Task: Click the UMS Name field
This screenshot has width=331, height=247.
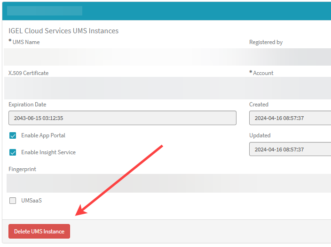Action: click(122, 57)
